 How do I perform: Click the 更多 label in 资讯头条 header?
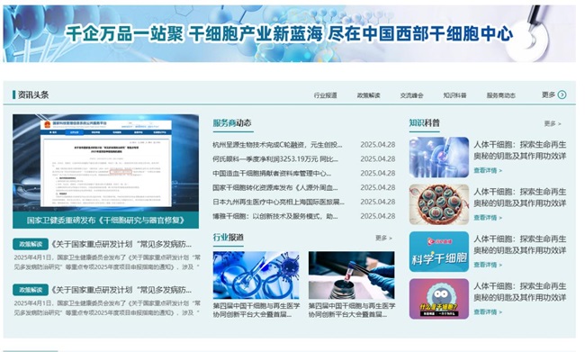click(x=548, y=95)
